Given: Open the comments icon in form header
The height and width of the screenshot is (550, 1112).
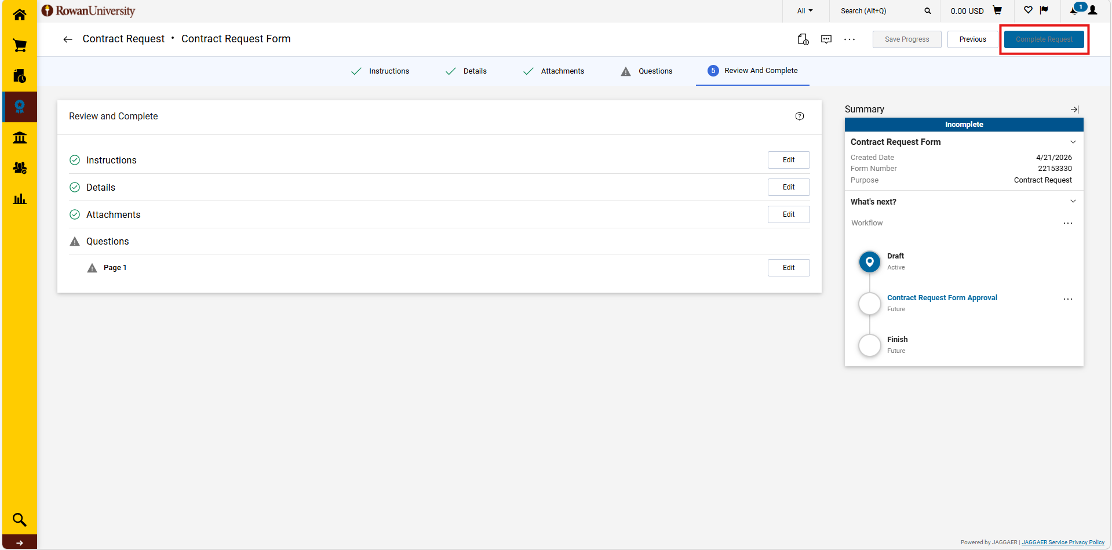Looking at the screenshot, I should coord(826,39).
